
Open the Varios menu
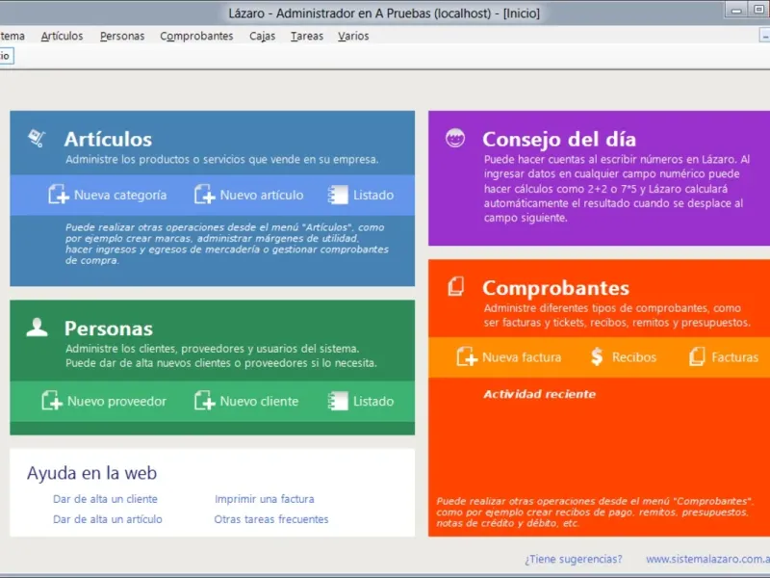(x=353, y=37)
